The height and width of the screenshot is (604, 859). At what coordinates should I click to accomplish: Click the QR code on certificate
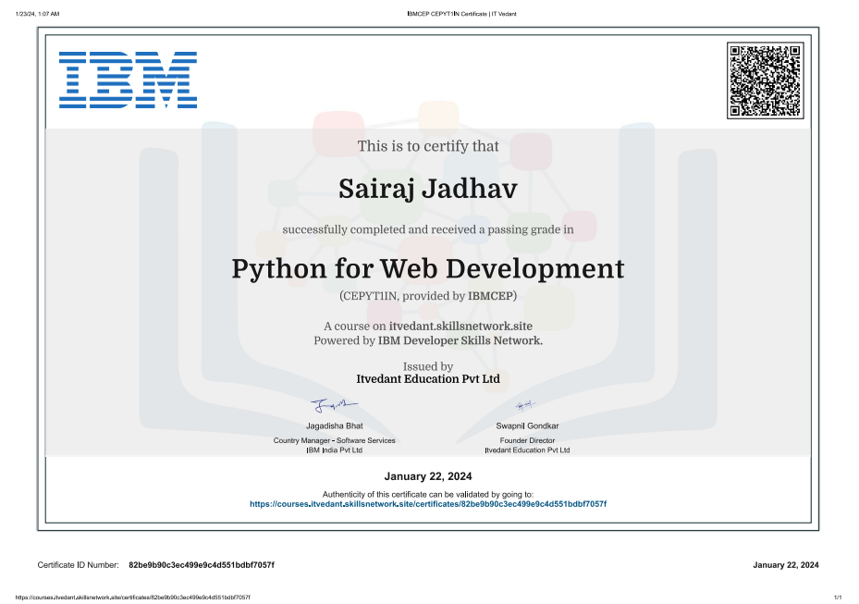[766, 80]
